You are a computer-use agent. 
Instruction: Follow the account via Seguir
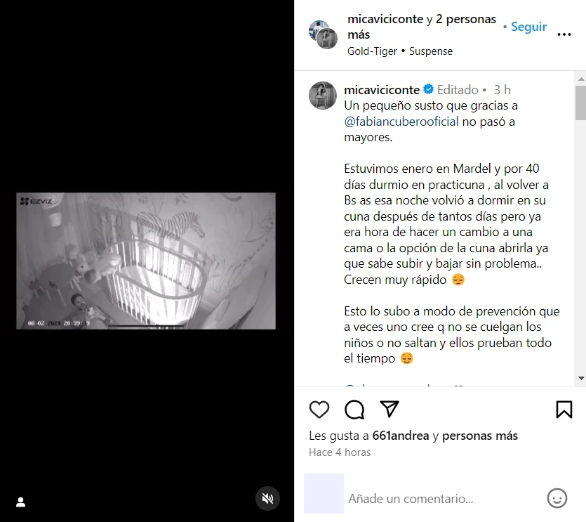click(x=528, y=27)
